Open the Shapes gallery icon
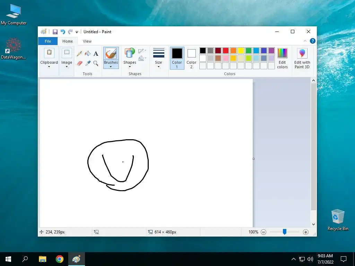 [130, 53]
